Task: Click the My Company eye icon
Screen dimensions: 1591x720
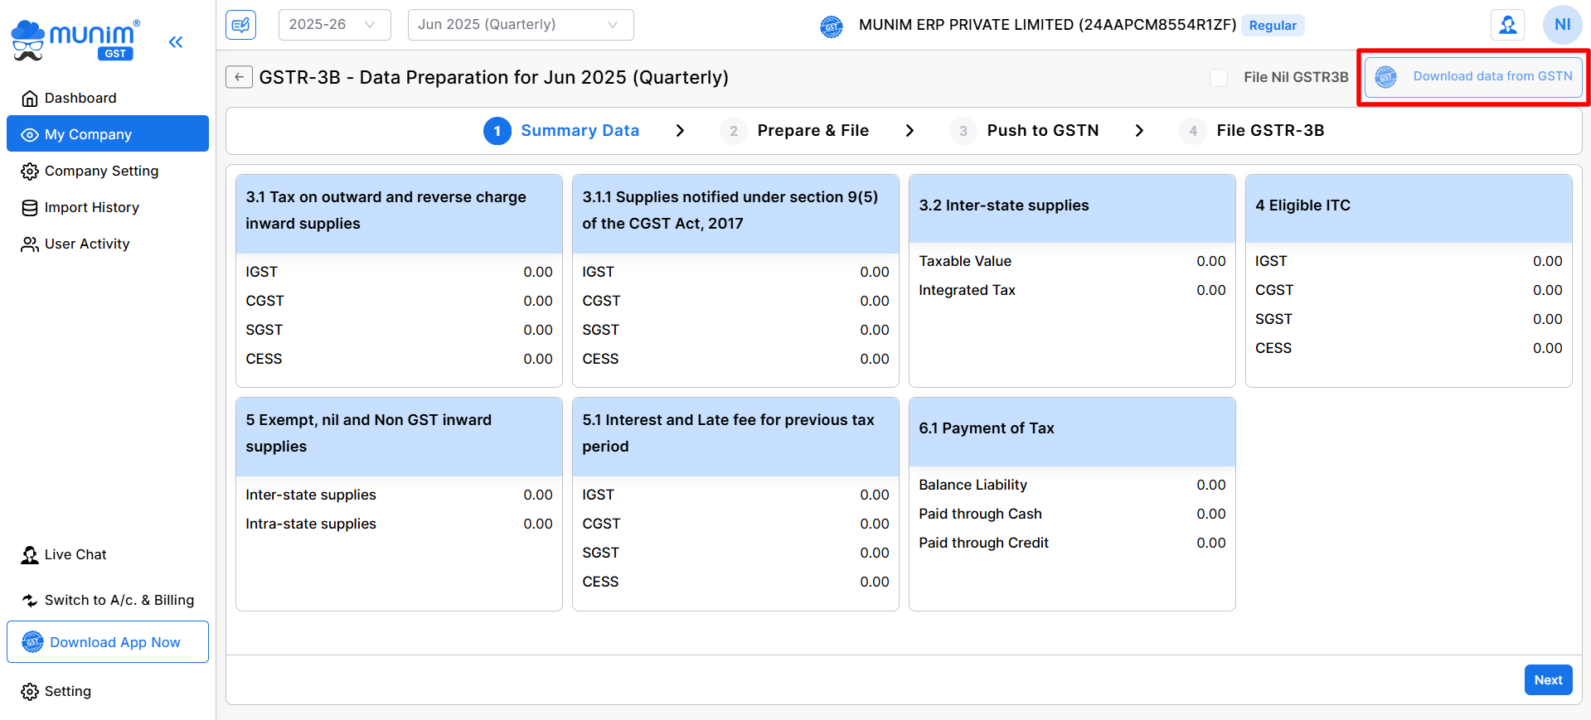Action: [x=30, y=135]
